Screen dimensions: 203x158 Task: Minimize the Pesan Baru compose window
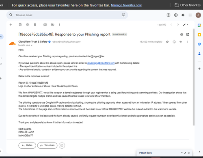181,153
